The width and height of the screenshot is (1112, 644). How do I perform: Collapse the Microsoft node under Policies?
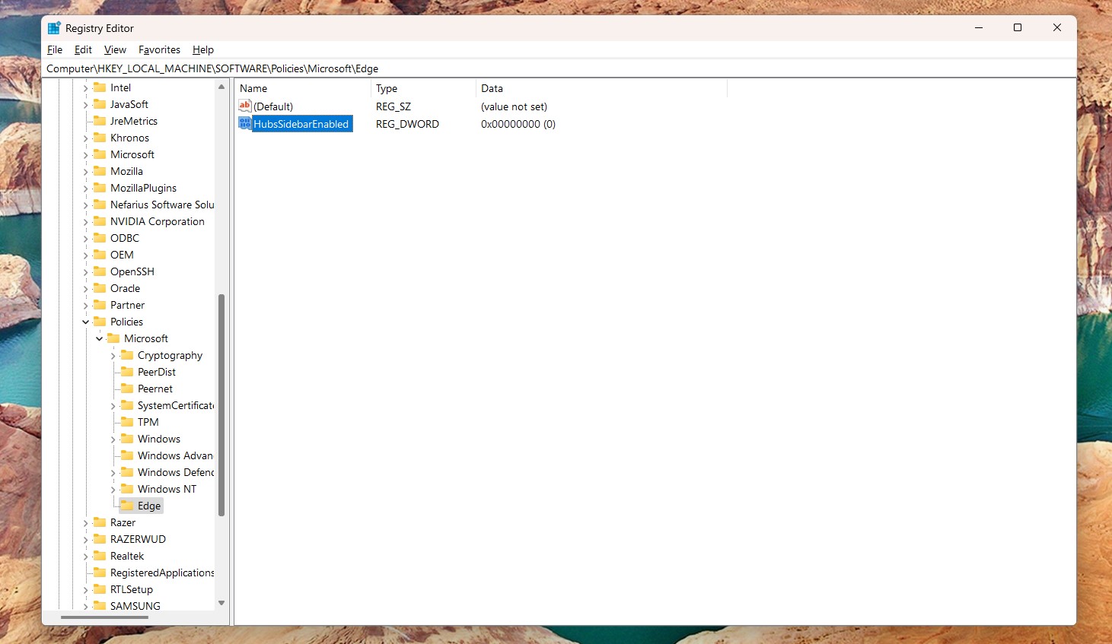coord(99,338)
